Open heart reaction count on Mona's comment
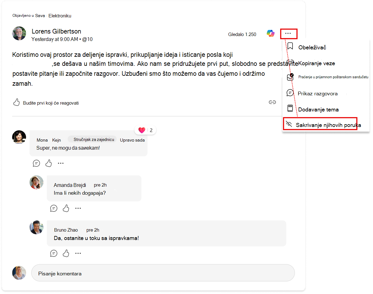The width and height of the screenshot is (373, 294). tap(145, 130)
